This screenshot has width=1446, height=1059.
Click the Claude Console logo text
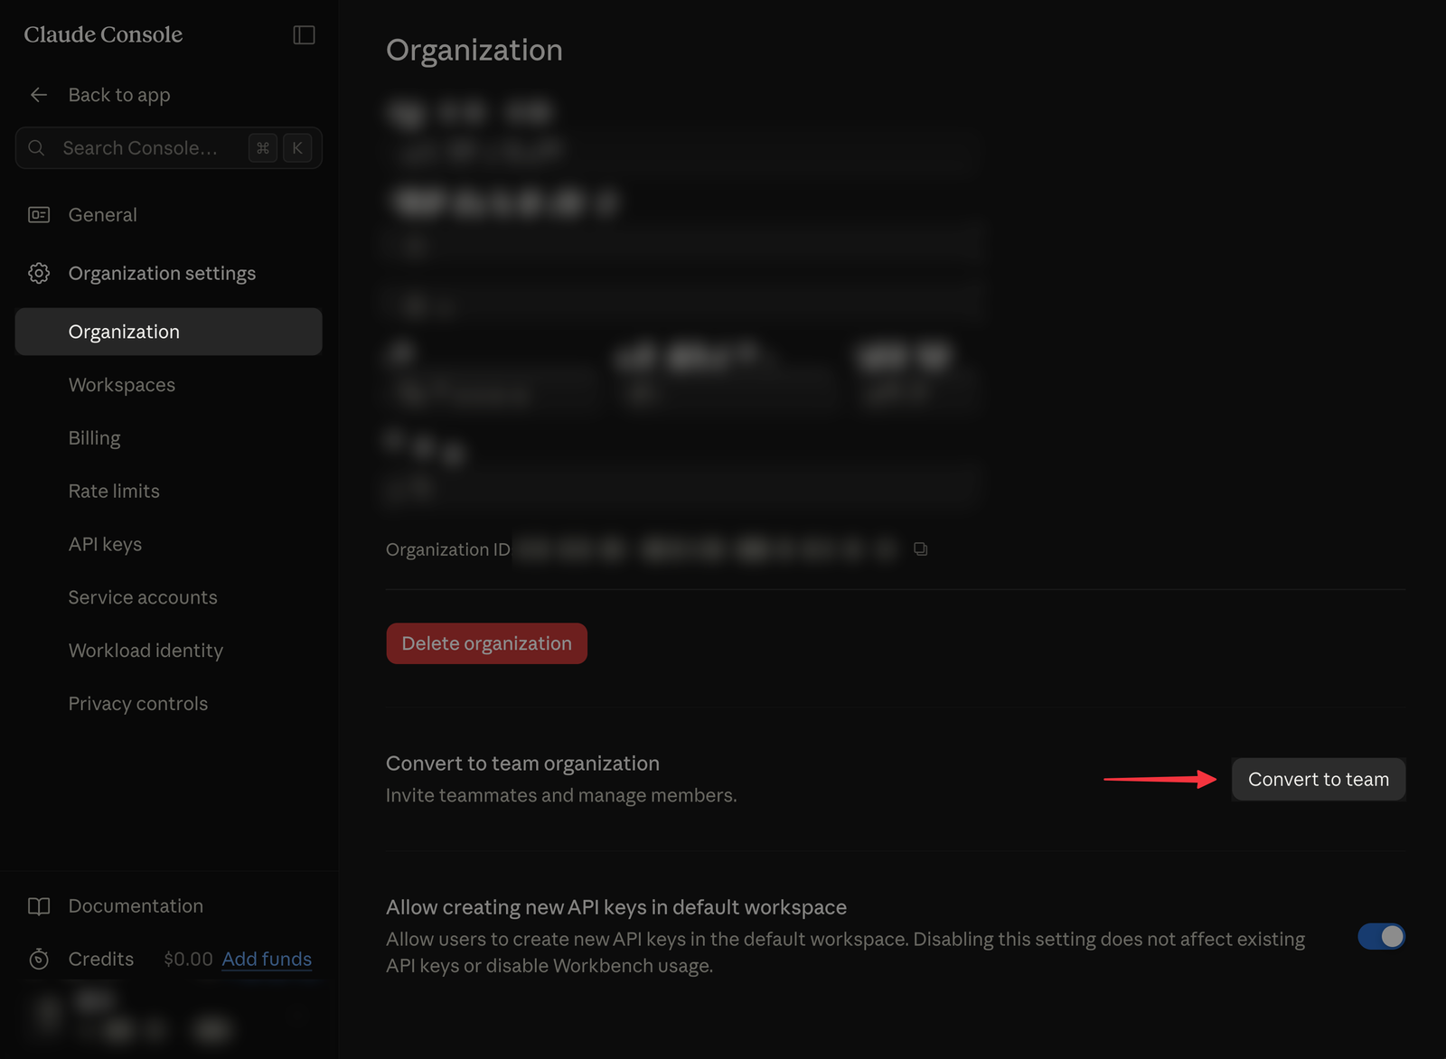pyautogui.click(x=103, y=35)
